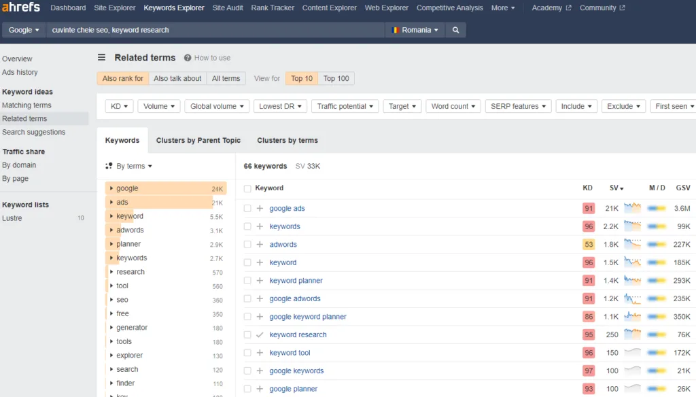Add adwords row with plus icon
Viewport: 696px width, 397px height.
click(x=260, y=244)
